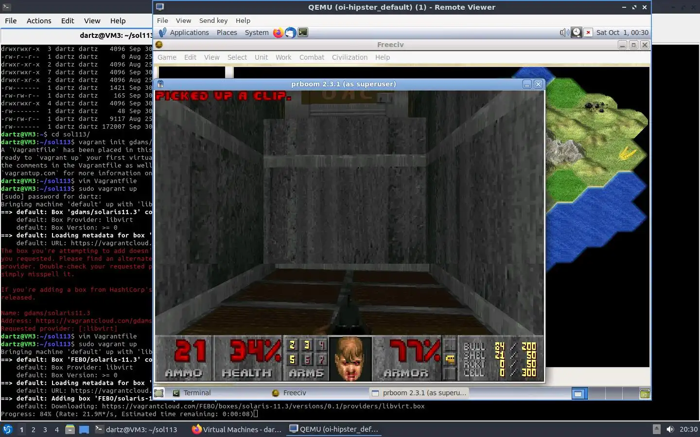Open Thunderbird mail icon in guest panel

[x=290, y=33]
